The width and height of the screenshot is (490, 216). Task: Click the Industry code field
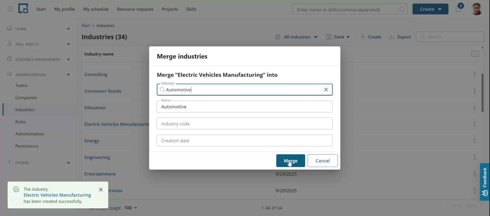[x=244, y=124]
